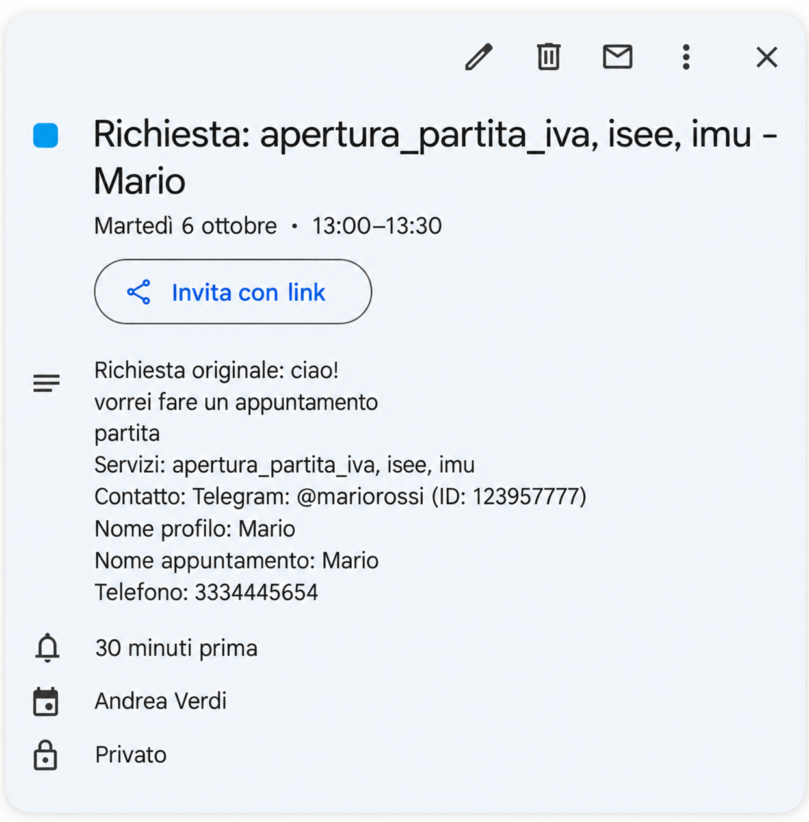Email event details via the envelope icon

(x=617, y=57)
